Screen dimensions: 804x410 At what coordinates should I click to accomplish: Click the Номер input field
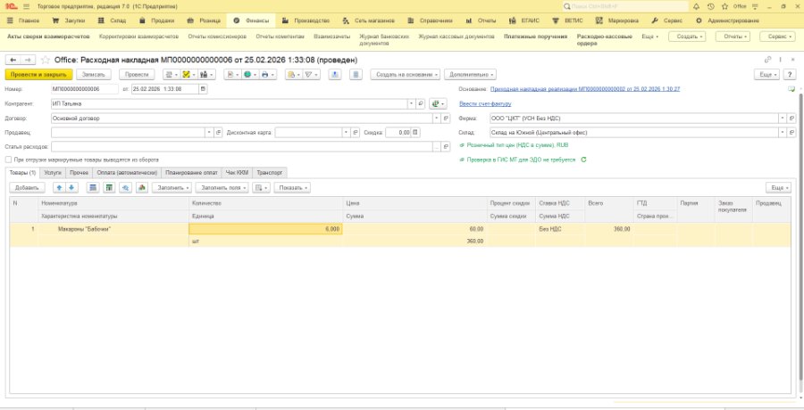point(85,89)
